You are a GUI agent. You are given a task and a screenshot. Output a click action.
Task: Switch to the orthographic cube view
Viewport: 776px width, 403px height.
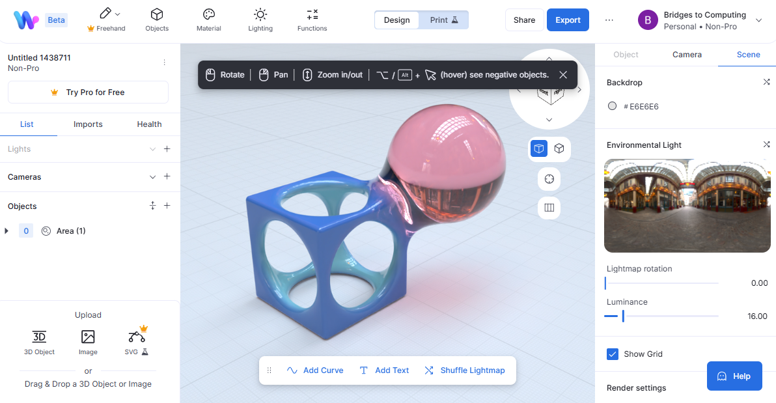click(559, 149)
